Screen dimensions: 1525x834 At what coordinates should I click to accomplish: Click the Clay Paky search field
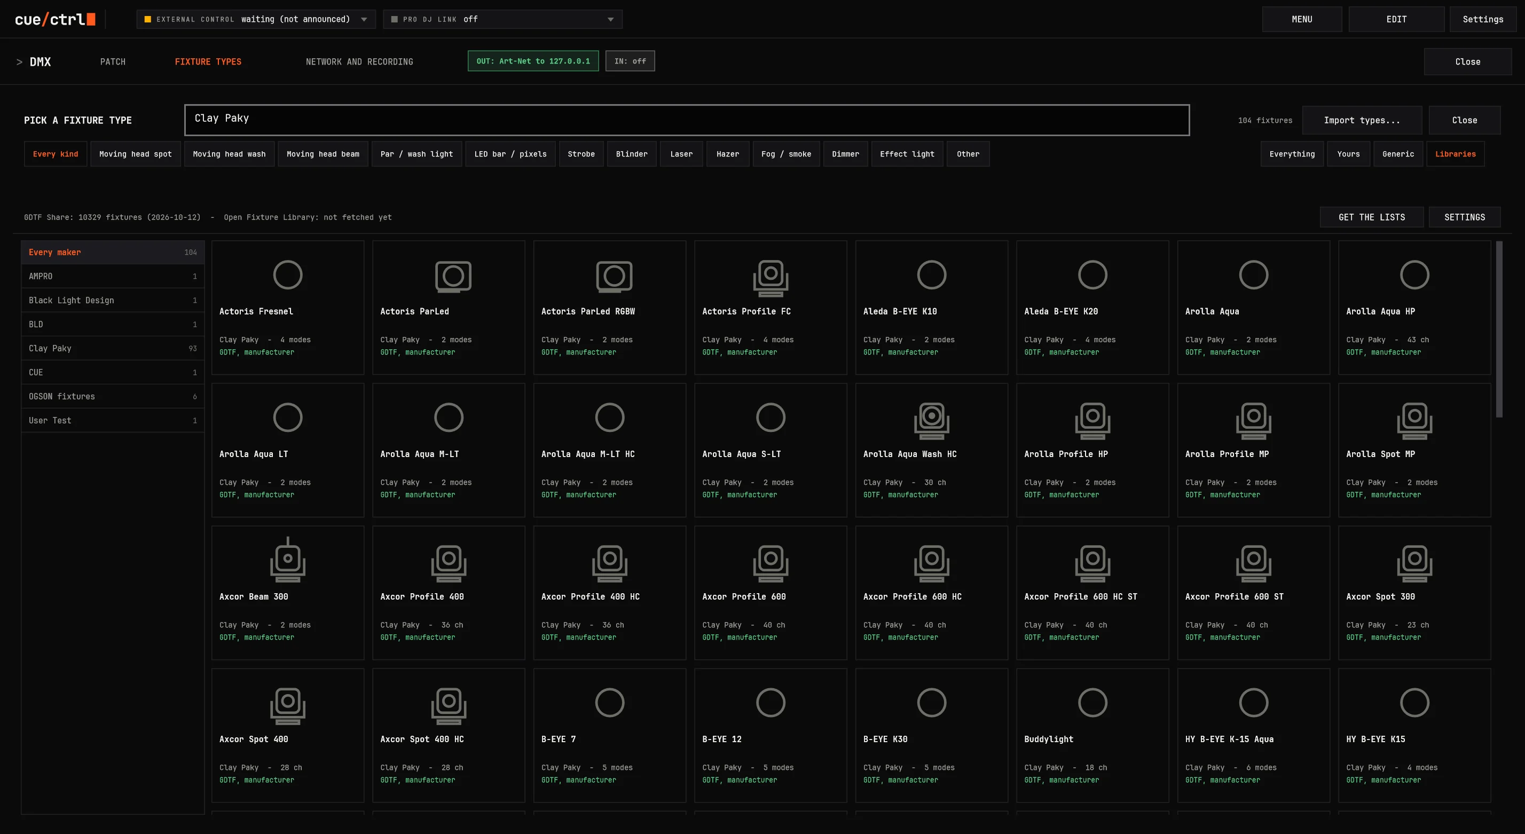coord(687,120)
